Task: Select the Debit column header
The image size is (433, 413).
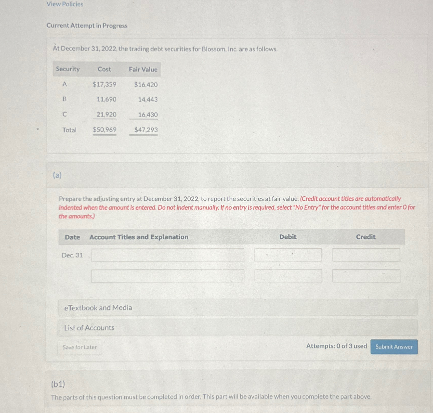Action: (288, 237)
